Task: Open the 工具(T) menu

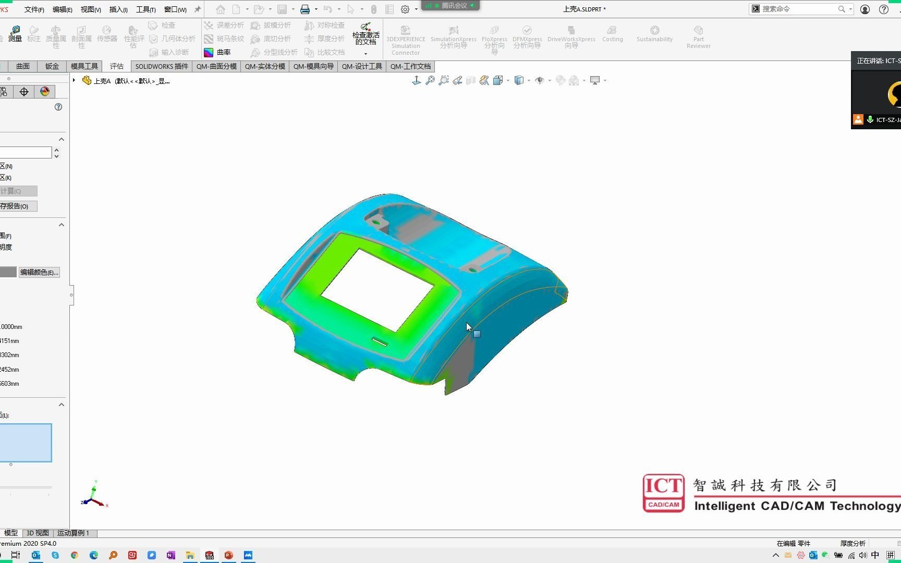Action: click(x=145, y=9)
